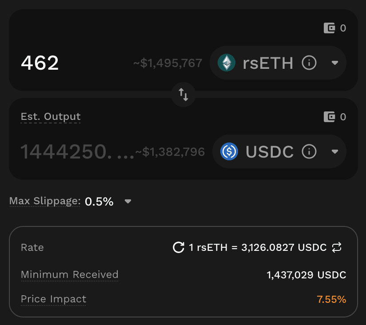Screen dimensions: 366x325
Task: Click the rsETH token logo
Action: 227,63
